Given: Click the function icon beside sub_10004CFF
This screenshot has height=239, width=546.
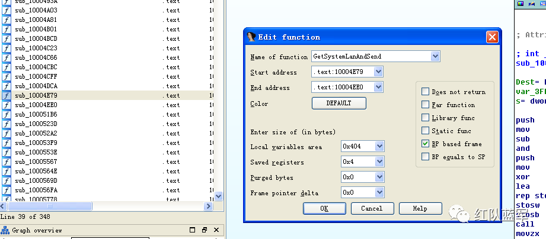Looking at the screenshot, I should coord(7,76).
